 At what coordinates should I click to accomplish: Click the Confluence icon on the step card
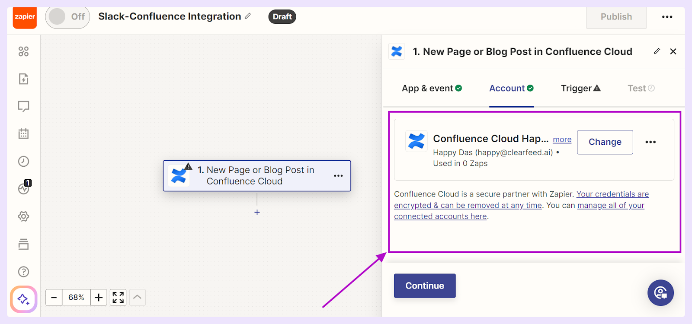(179, 176)
